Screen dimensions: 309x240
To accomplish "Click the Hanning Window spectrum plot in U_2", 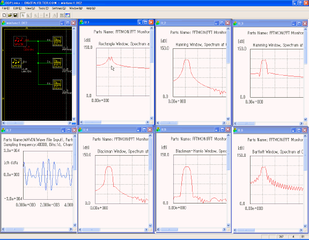I will 200,73.
